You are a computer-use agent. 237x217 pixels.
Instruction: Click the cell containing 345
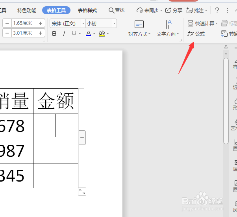17,176
